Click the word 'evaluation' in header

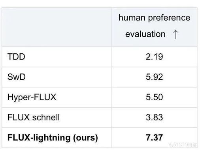click(x=145, y=34)
